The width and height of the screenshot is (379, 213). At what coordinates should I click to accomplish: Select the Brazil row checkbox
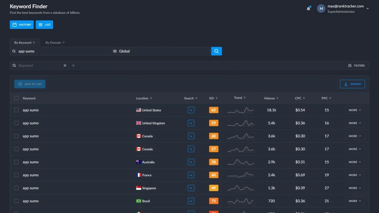tap(16, 201)
